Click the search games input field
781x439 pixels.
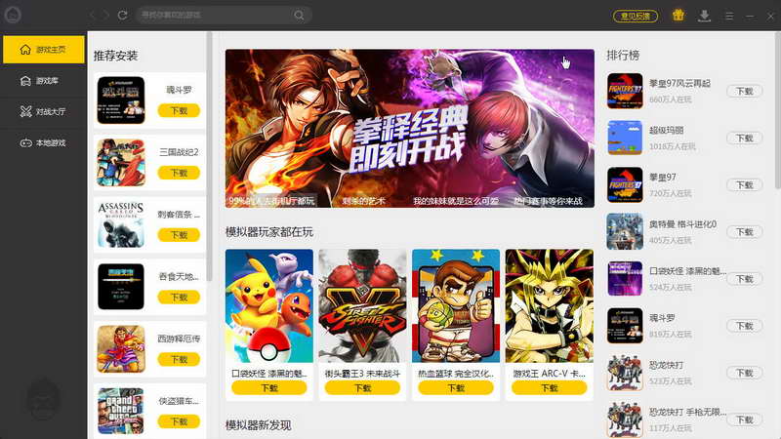tap(217, 16)
